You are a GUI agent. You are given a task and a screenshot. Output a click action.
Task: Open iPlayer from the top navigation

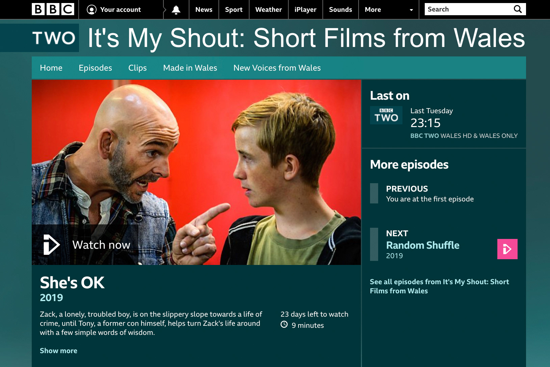coord(305,10)
